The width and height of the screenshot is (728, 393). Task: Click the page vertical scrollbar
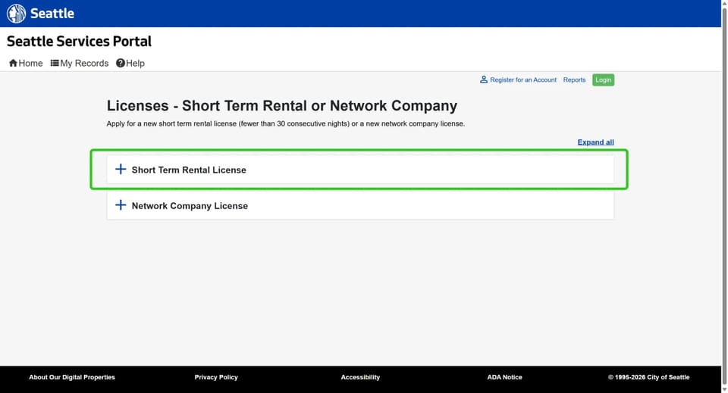click(724, 197)
